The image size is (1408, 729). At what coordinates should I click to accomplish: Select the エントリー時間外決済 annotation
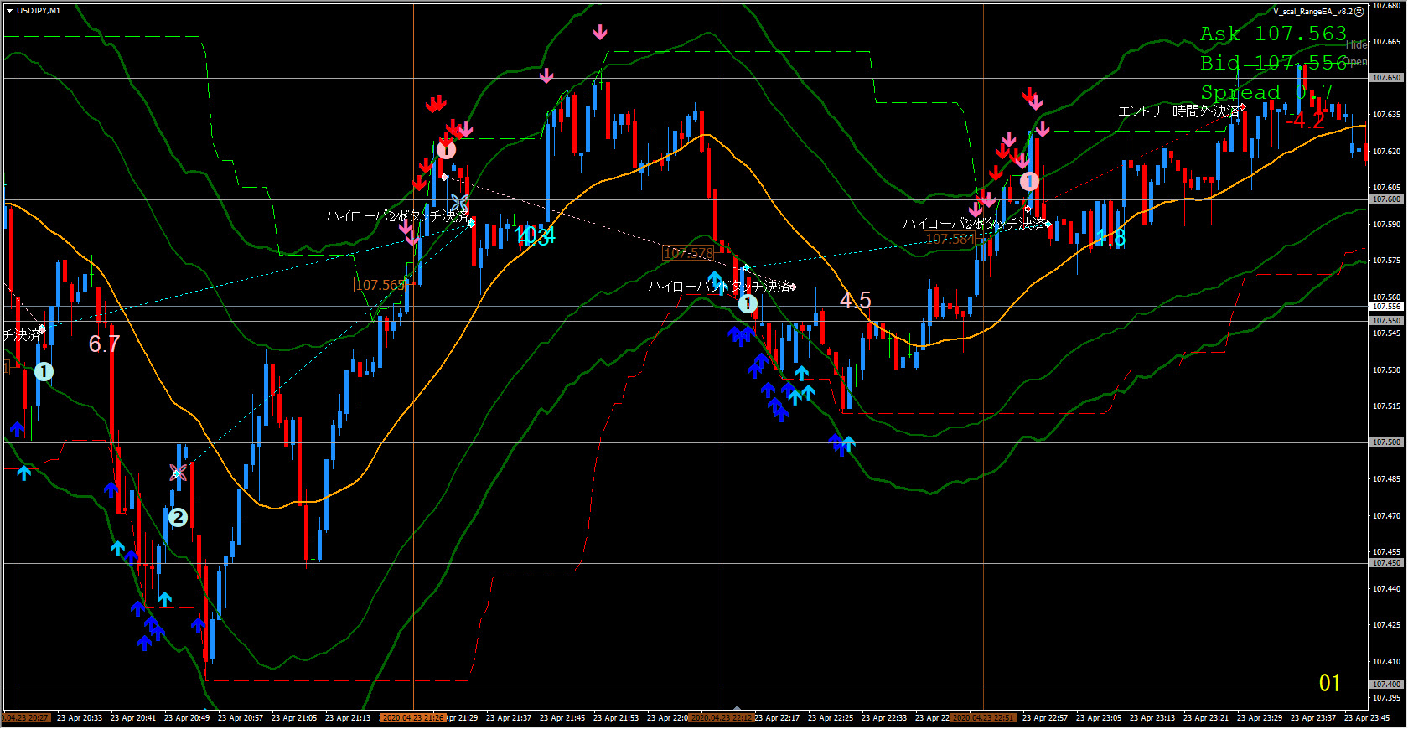click(x=1178, y=111)
